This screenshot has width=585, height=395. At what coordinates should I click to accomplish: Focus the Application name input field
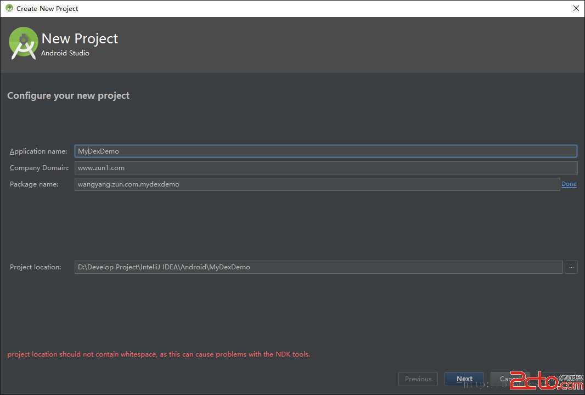325,151
